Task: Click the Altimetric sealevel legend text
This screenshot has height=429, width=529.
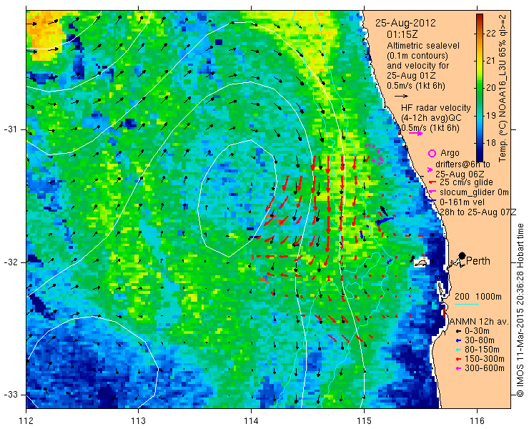Action: [x=423, y=45]
